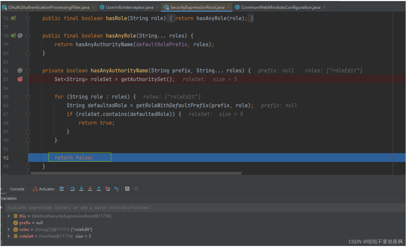Image resolution: width=407 pixels, height=247 pixels.
Task: Click the red Force Step Into icon
Action: point(90,189)
